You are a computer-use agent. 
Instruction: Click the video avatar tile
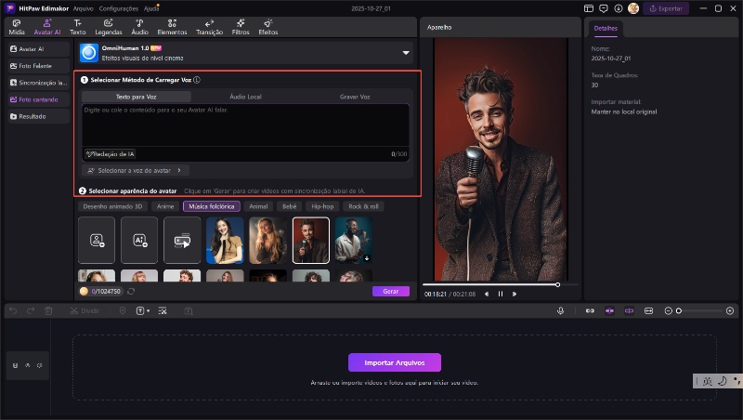point(182,241)
